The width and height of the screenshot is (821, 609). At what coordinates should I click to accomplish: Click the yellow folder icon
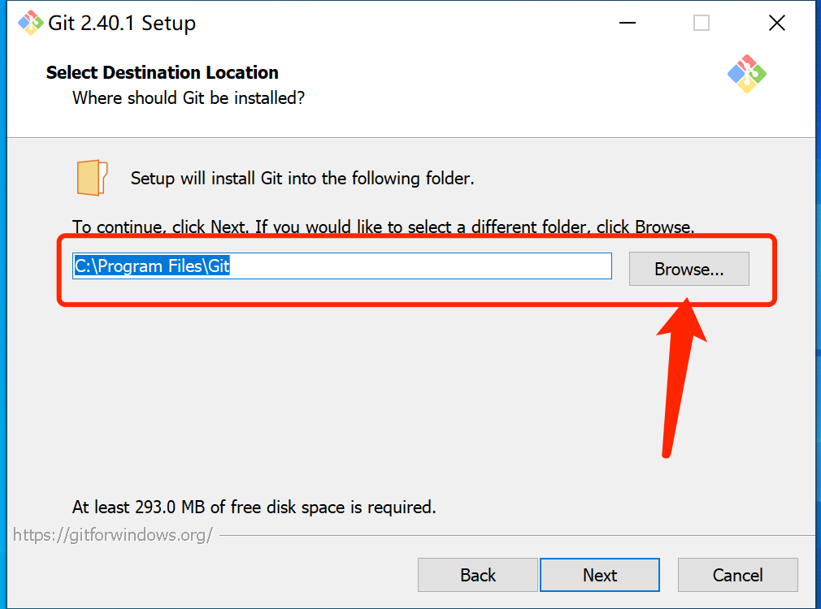coord(92,178)
